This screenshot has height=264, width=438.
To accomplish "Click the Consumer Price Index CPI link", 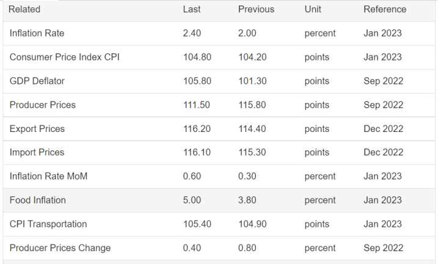I will click(x=64, y=57).
